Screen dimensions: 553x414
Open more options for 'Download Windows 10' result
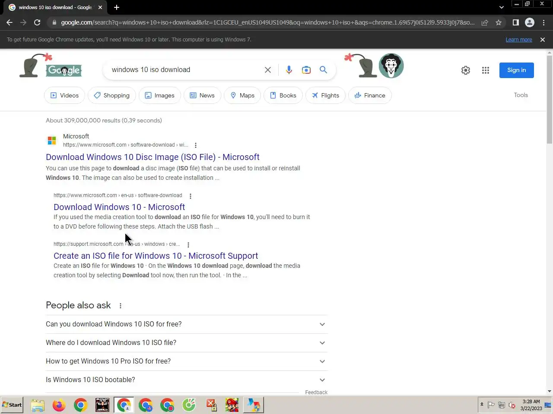pos(190,196)
